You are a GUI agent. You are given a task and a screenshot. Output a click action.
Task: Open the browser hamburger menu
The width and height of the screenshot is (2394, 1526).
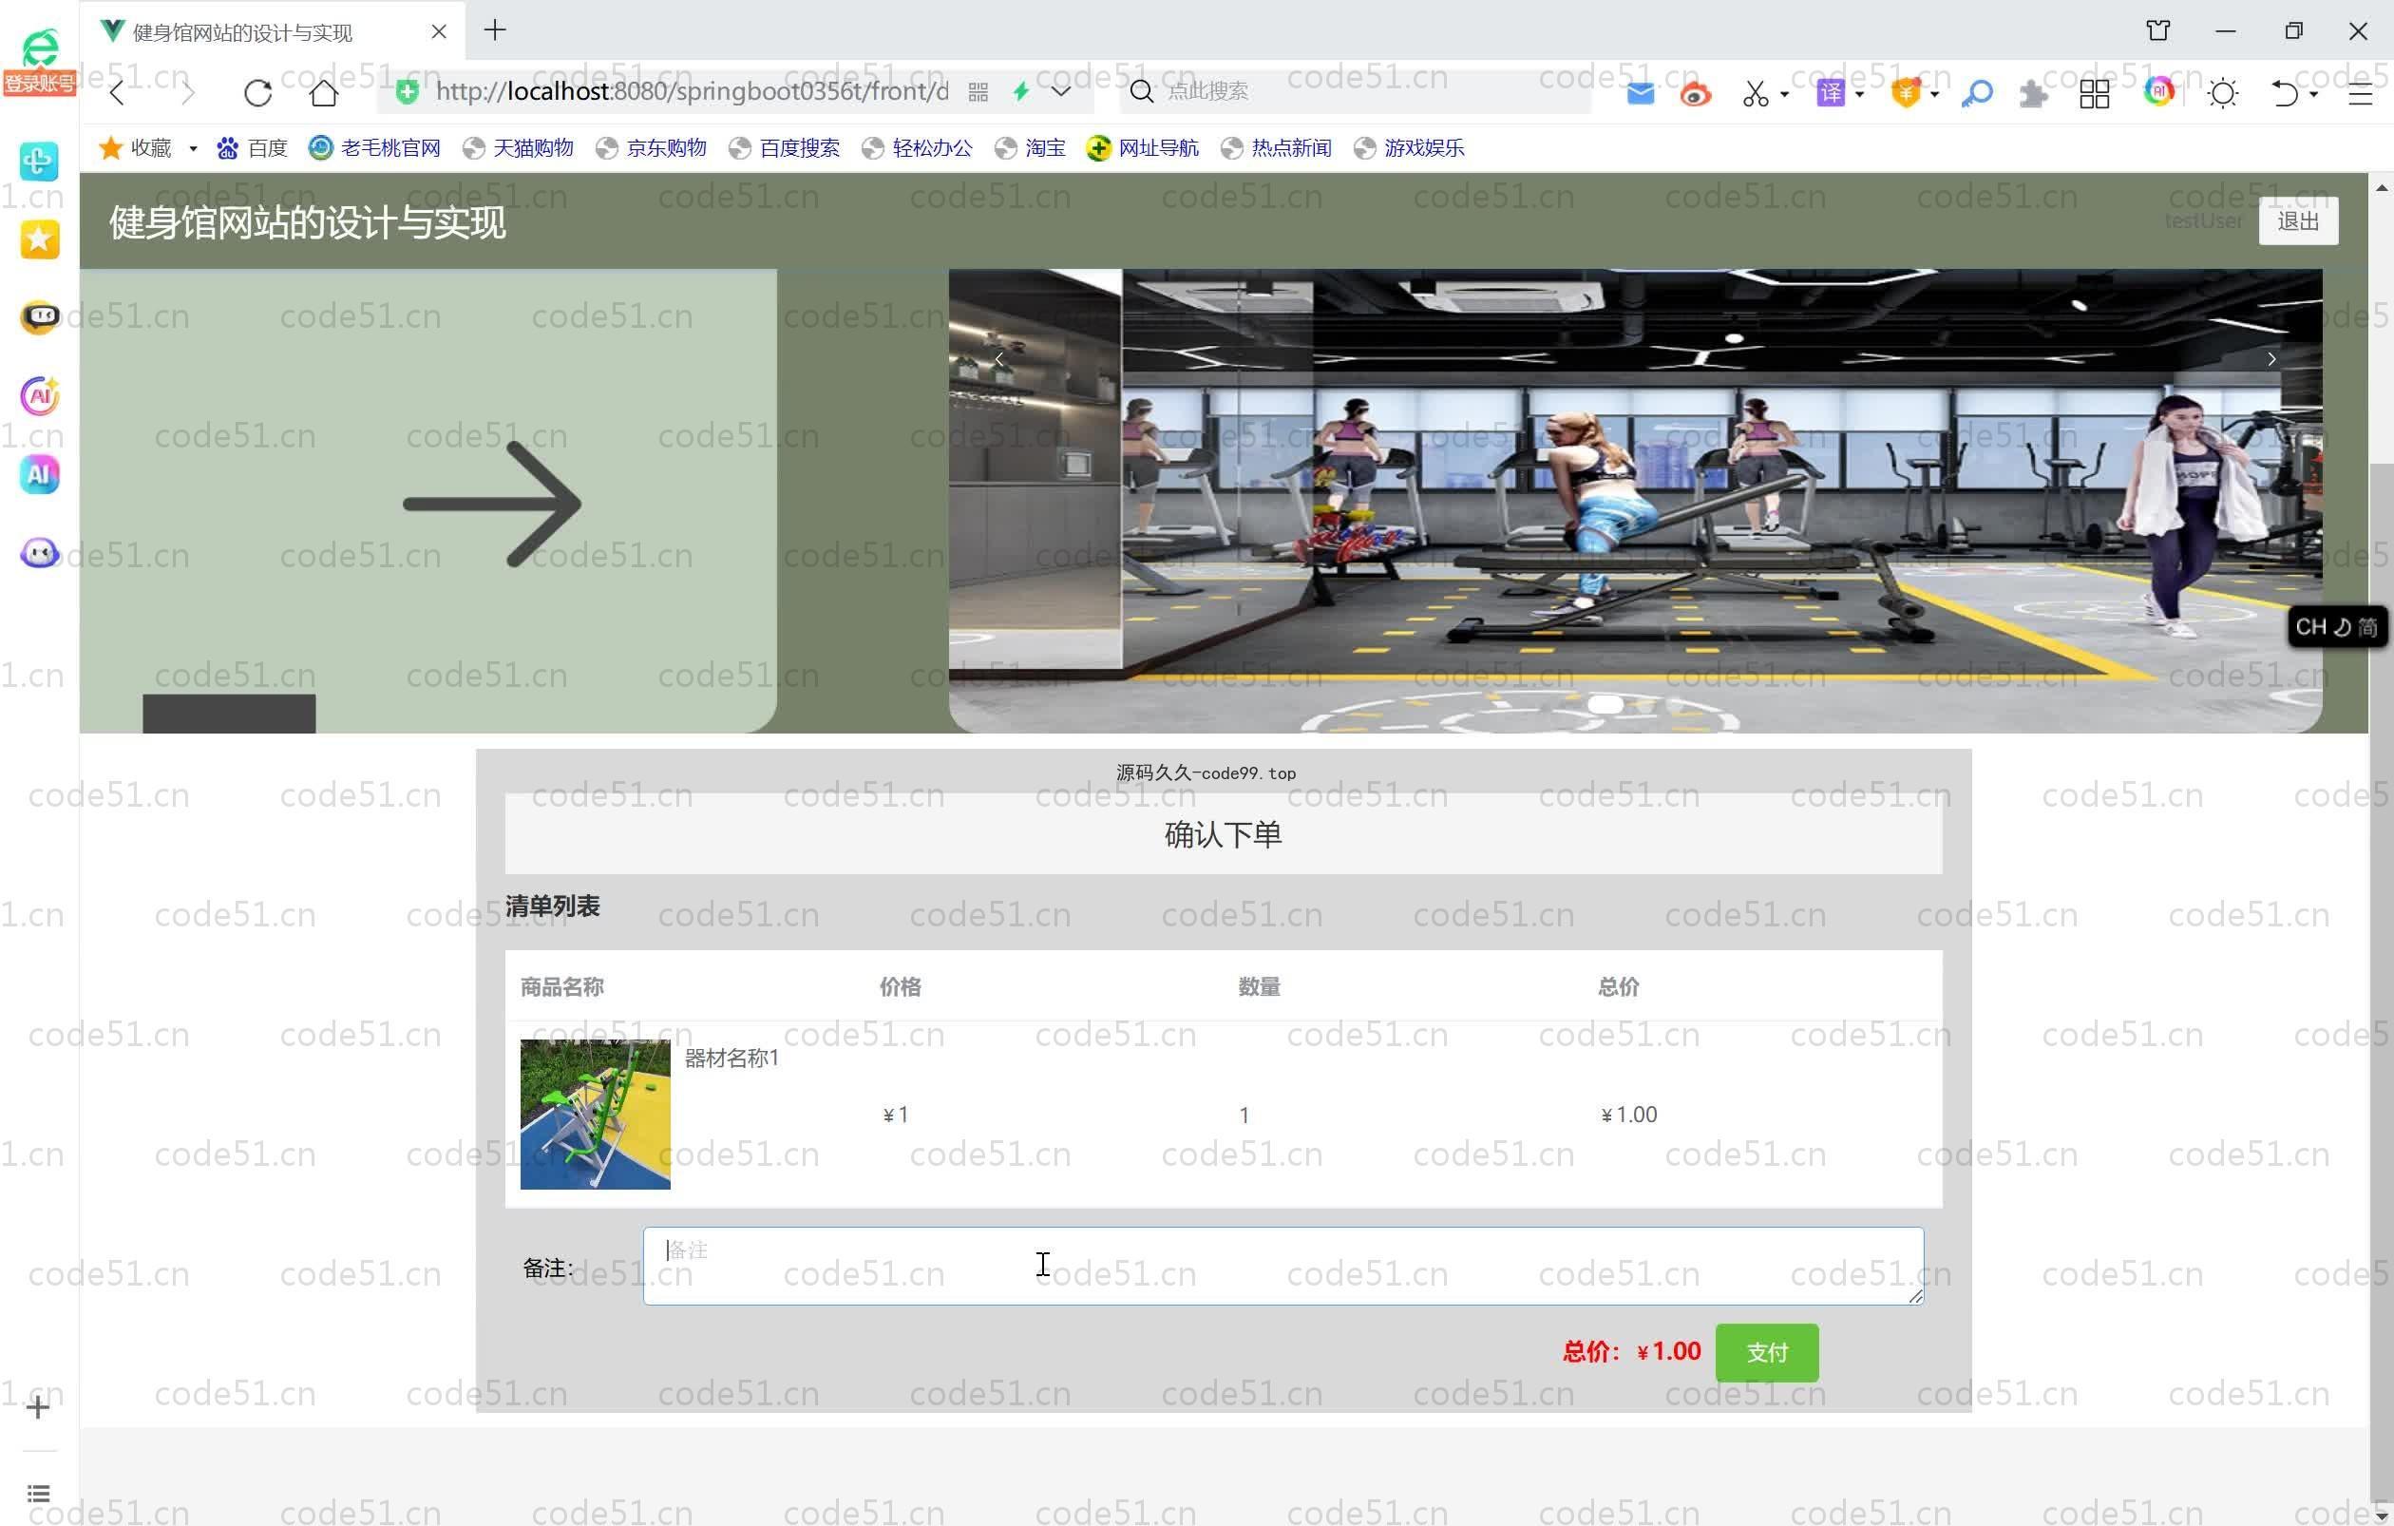pyautogui.click(x=2360, y=94)
